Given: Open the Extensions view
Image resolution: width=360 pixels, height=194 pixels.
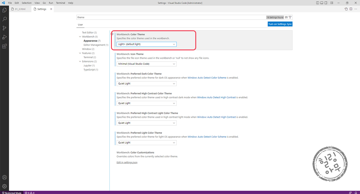Looking at the screenshot, I should point(4,46).
